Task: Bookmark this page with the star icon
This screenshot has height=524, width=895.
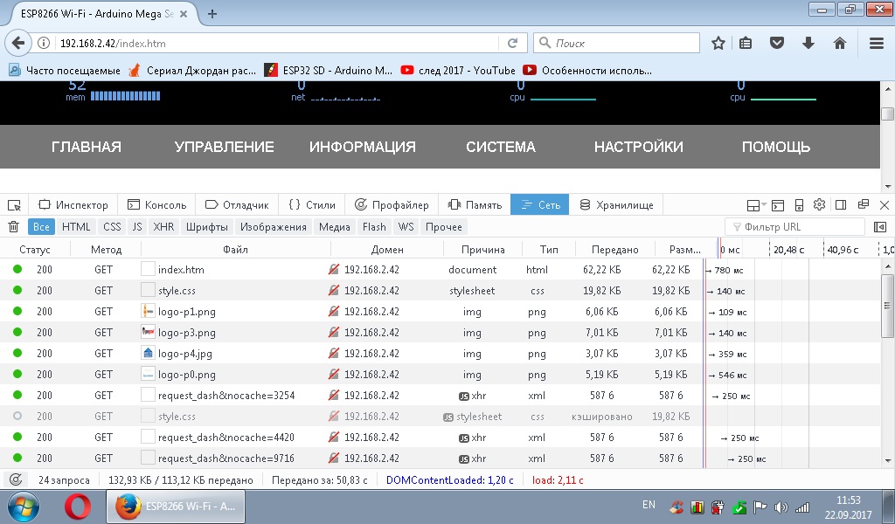Action: 718,43
